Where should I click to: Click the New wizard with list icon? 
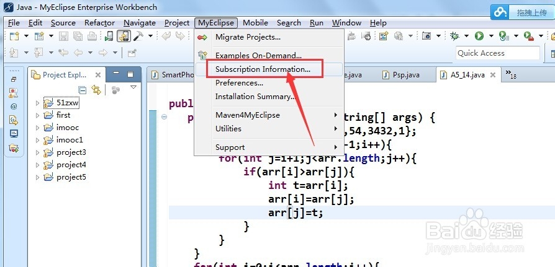click(x=39, y=36)
